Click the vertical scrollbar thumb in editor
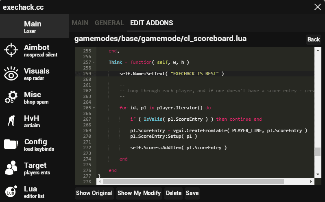The height and width of the screenshot is (202, 325). click(318, 152)
